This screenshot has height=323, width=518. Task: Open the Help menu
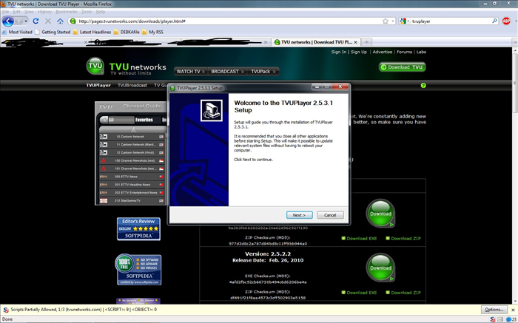(101, 12)
